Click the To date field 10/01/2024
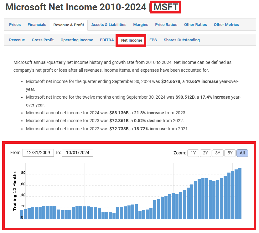 pos(78,153)
